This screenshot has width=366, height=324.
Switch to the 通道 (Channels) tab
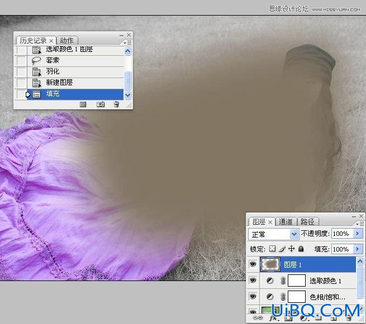pos(286,221)
